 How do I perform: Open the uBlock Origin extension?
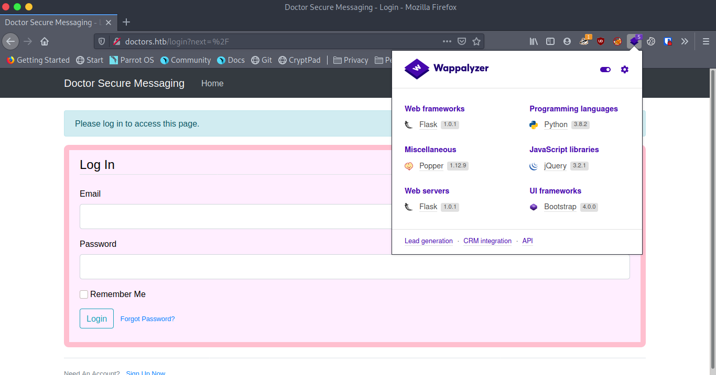coord(601,41)
